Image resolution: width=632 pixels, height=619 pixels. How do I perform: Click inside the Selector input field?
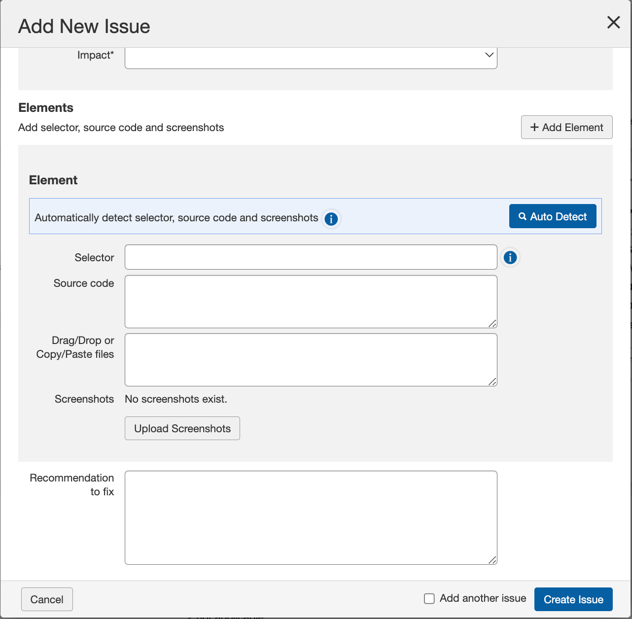[311, 257]
